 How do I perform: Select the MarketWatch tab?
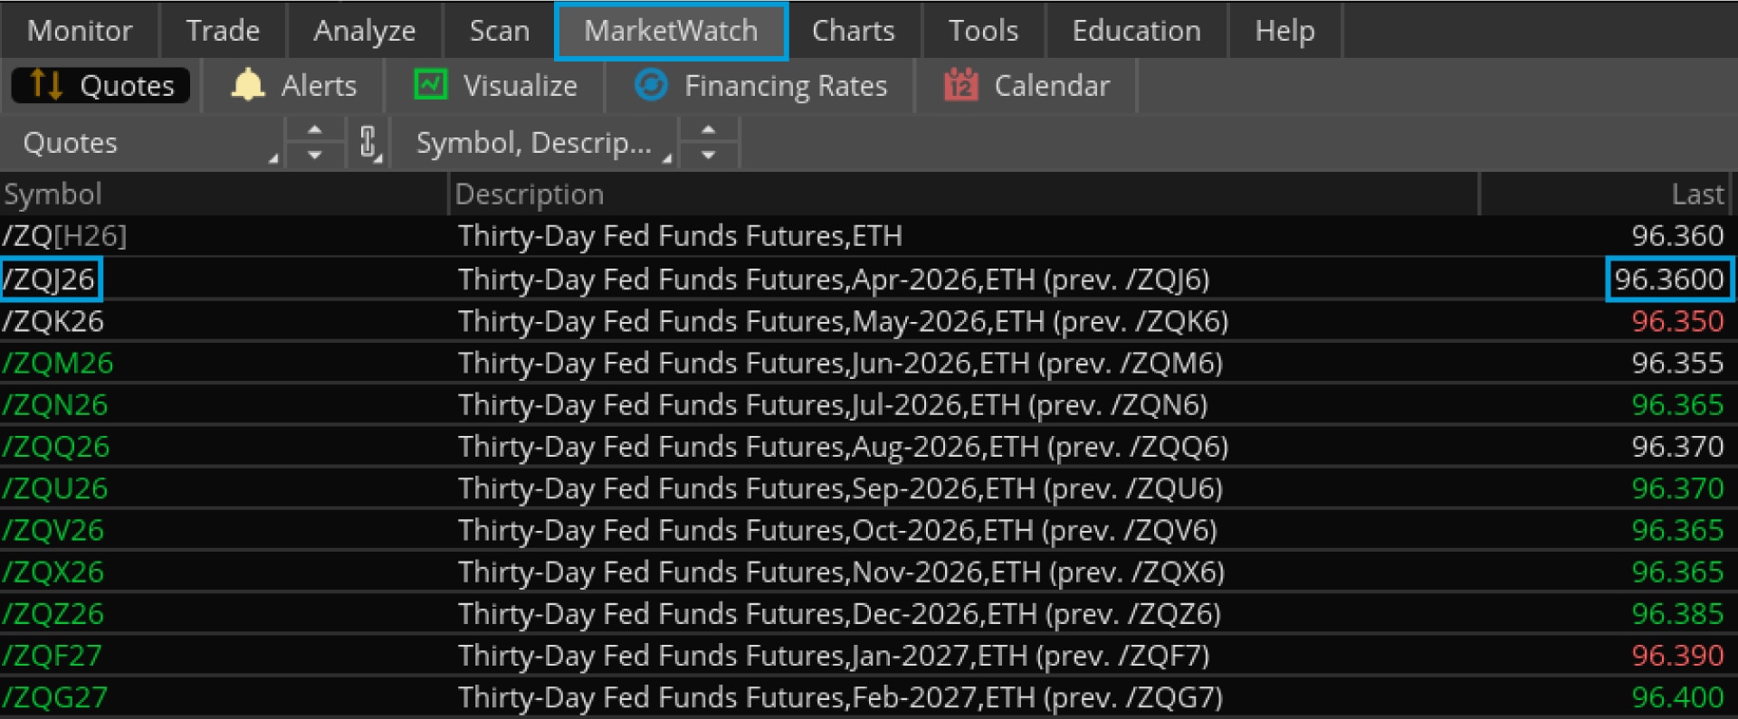tap(671, 31)
